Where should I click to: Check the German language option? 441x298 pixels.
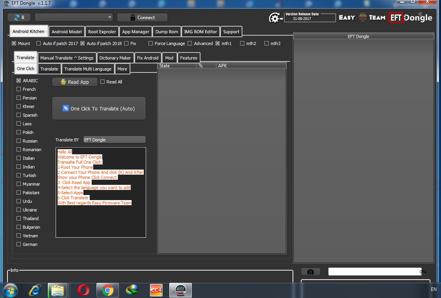click(x=18, y=244)
